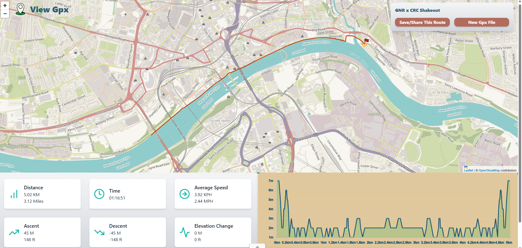Click the Descent downward trend icon
This screenshot has width=522, height=248.
99,233
